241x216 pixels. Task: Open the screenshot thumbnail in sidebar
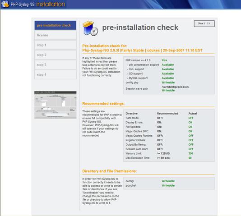pyautogui.click(x=56, y=105)
